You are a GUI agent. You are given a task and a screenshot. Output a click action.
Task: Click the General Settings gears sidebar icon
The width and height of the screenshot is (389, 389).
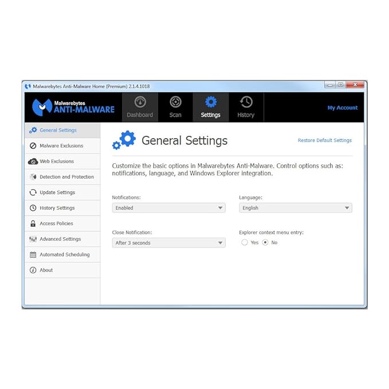(33, 130)
